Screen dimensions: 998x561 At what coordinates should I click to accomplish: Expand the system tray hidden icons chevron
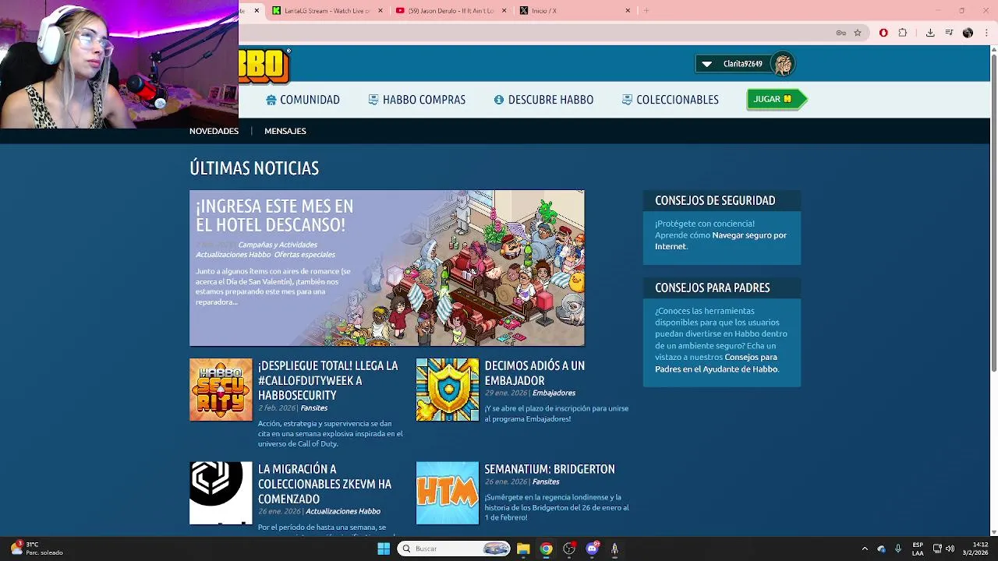pyautogui.click(x=864, y=549)
